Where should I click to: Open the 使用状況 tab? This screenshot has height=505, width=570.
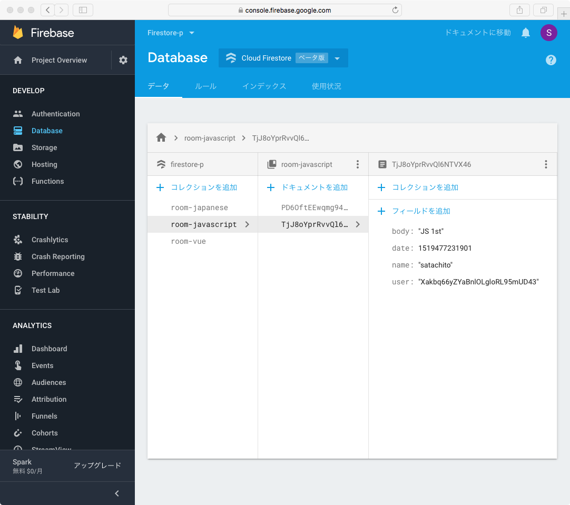pos(326,86)
